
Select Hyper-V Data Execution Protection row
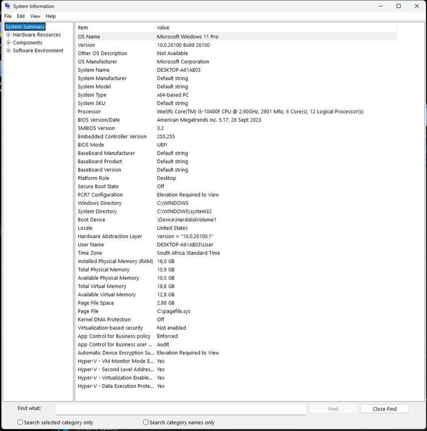(236, 386)
